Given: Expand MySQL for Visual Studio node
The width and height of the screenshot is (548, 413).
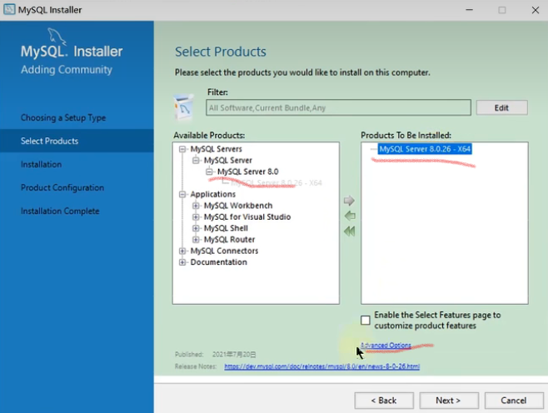Looking at the screenshot, I should 196,217.
